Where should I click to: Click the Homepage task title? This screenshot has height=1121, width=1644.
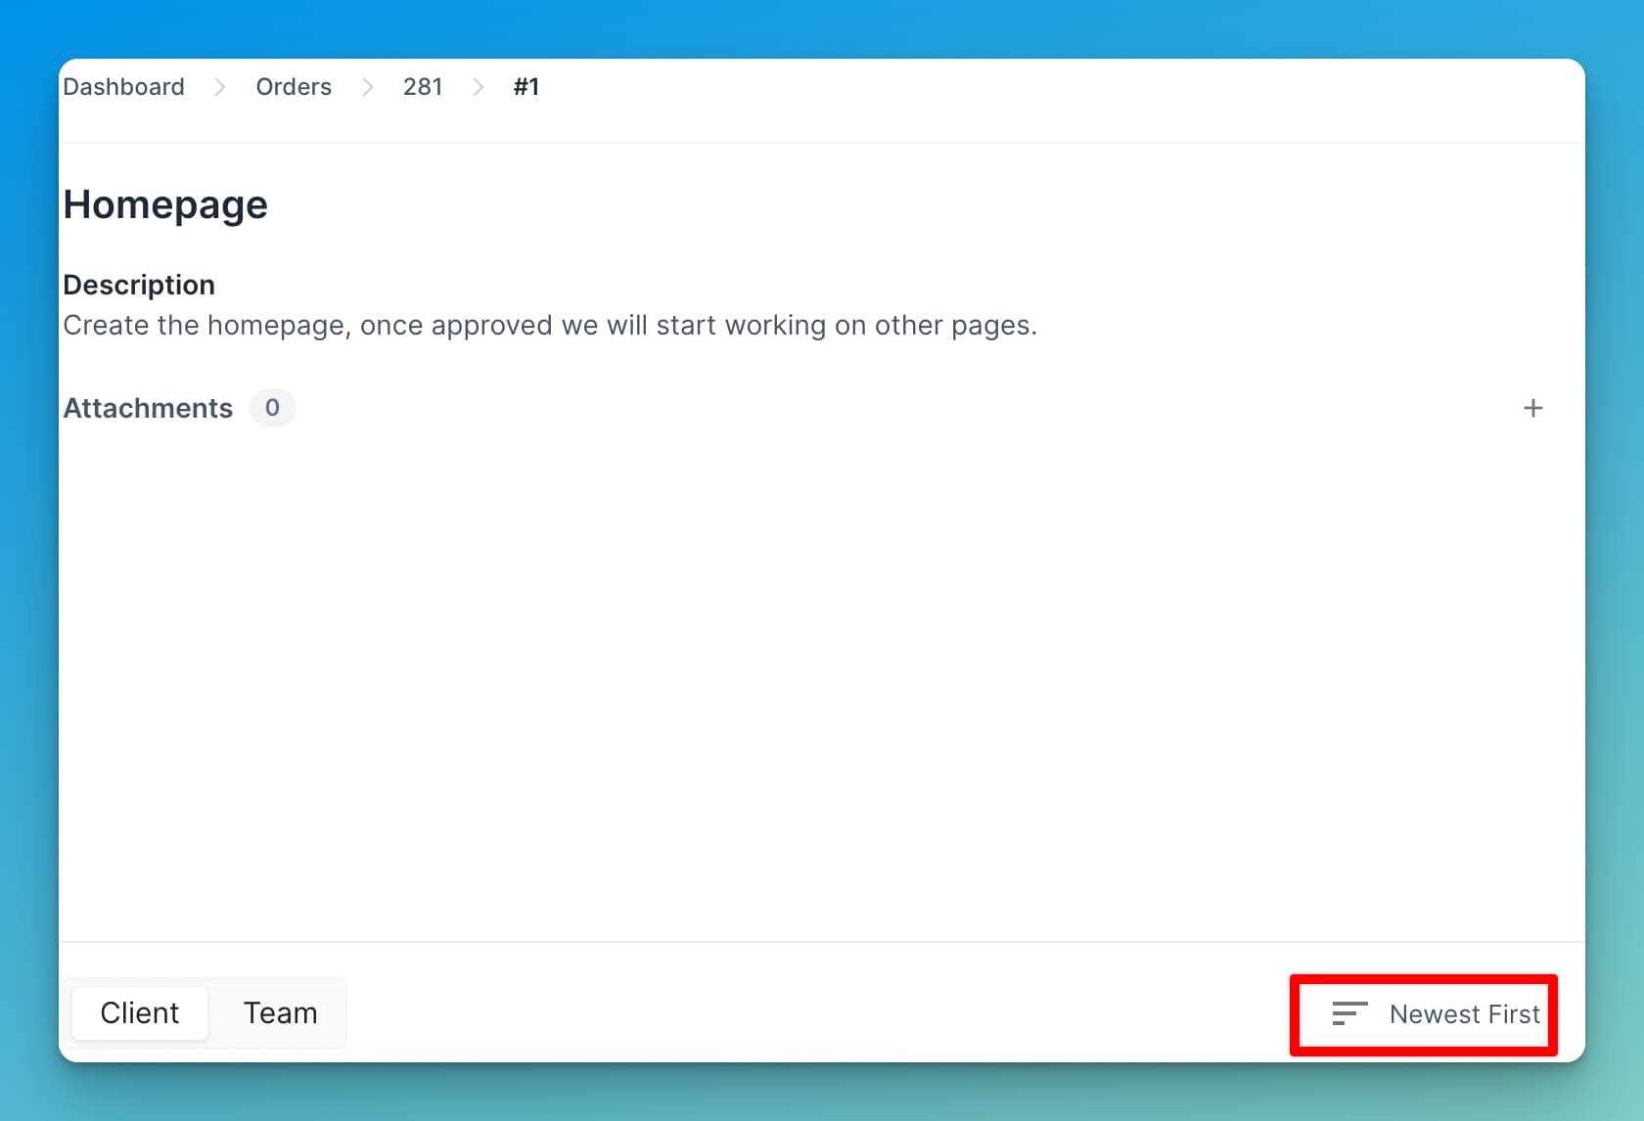click(x=165, y=204)
